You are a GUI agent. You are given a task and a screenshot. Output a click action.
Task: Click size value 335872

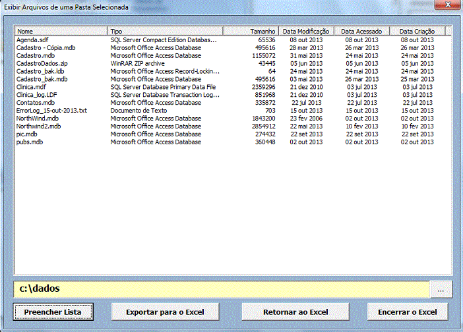(x=265, y=103)
